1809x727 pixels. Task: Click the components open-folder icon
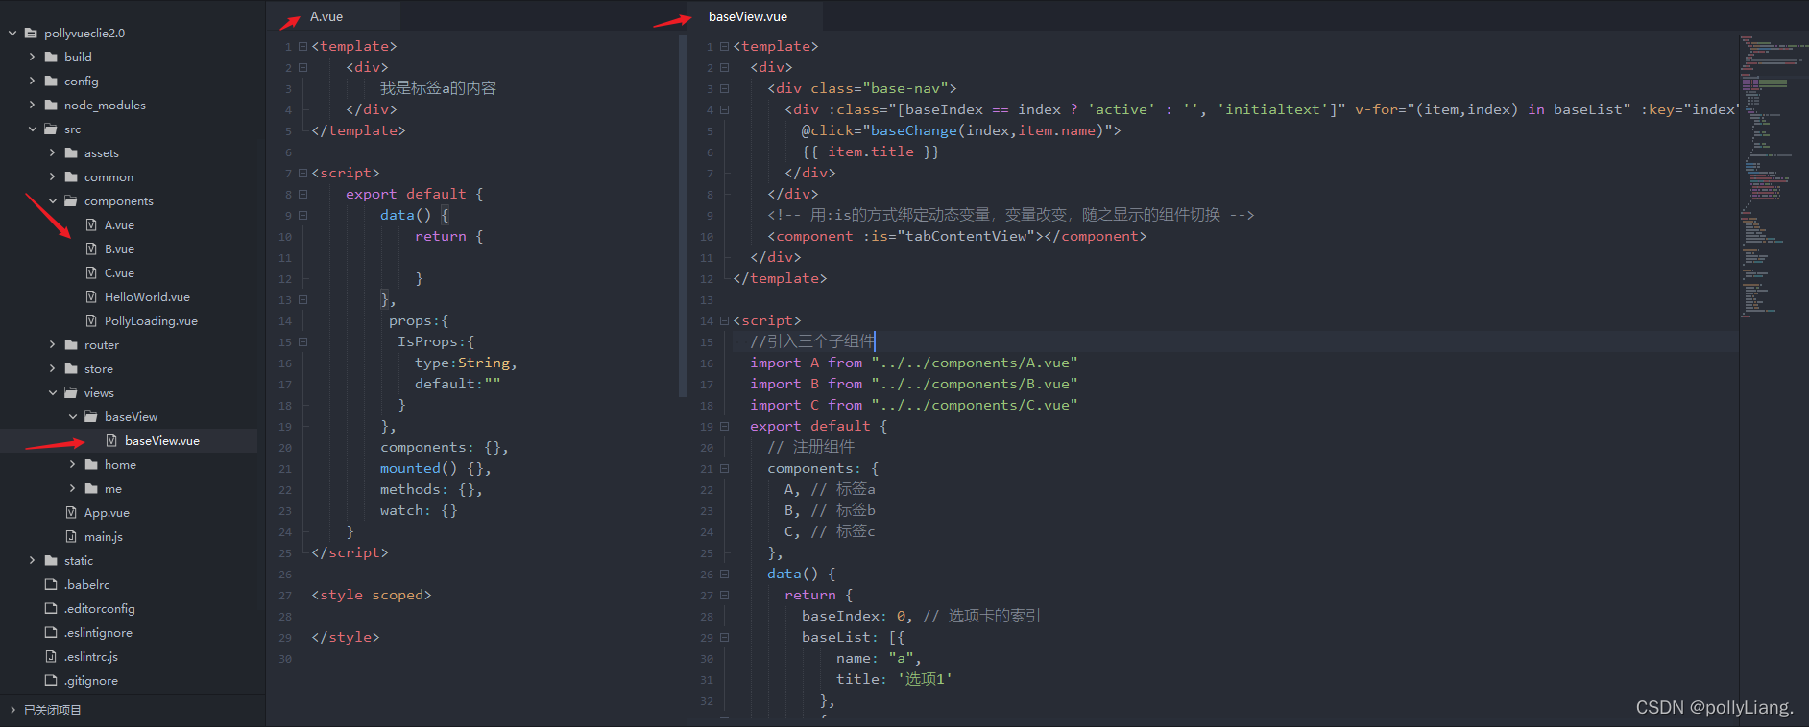coord(71,200)
